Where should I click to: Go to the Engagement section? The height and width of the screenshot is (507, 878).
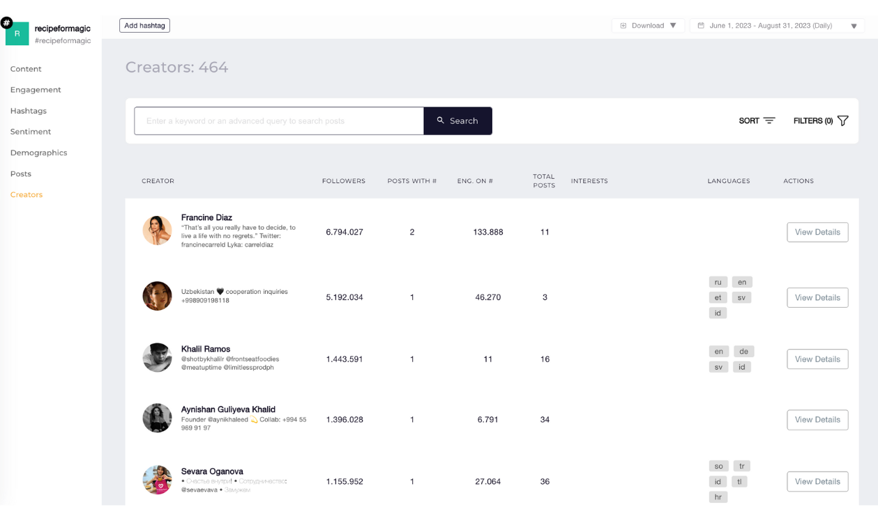(36, 90)
